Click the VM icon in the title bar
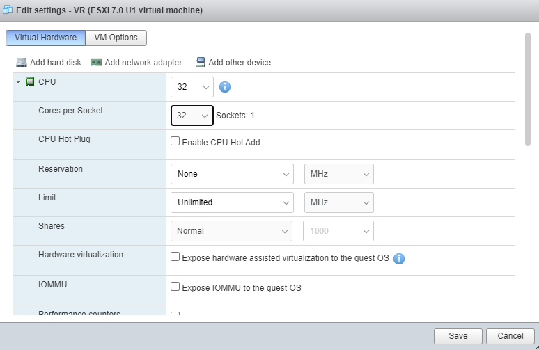Screen dimensions: 539x350 point(7,10)
